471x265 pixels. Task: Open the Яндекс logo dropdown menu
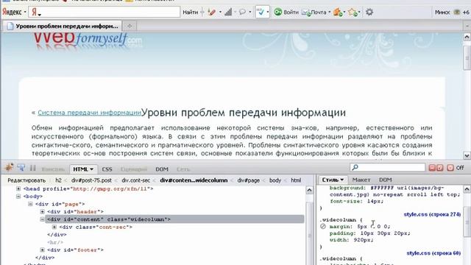(x=25, y=13)
